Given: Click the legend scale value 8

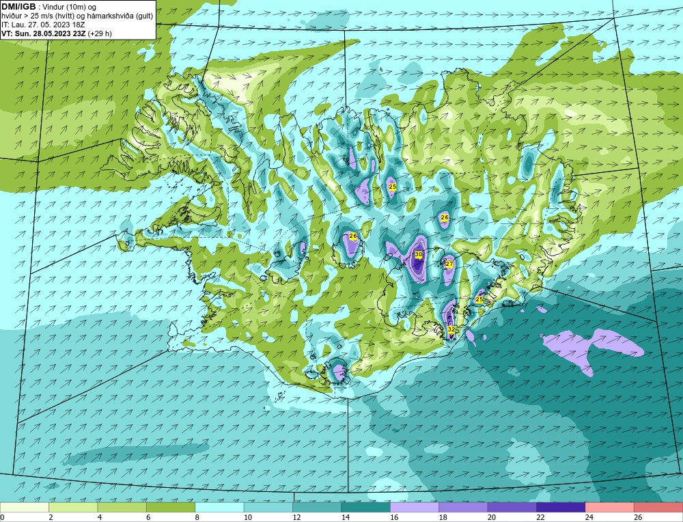Looking at the screenshot, I should click(x=197, y=517).
